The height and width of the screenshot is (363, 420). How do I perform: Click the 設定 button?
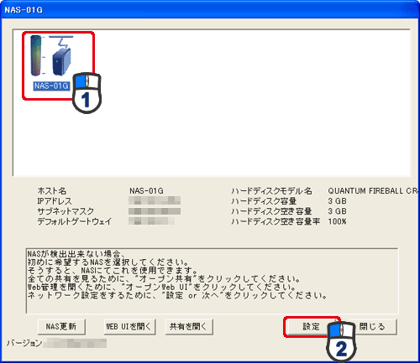click(x=311, y=326)
